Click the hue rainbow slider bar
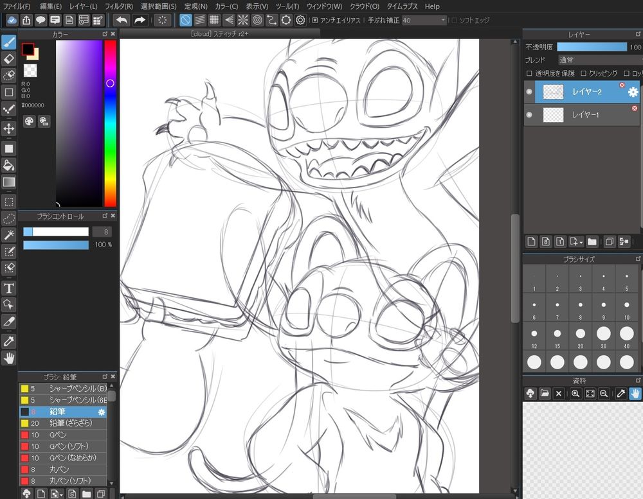 111,123
